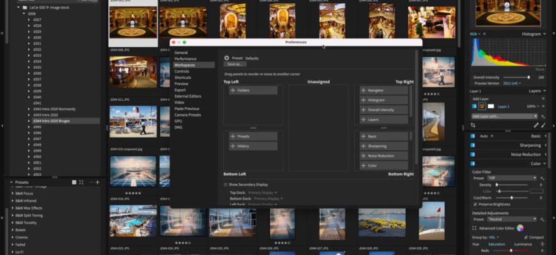Click the minus icon in the Presets panel header
This screenshot has height=255, width=556.
[91, 182]
